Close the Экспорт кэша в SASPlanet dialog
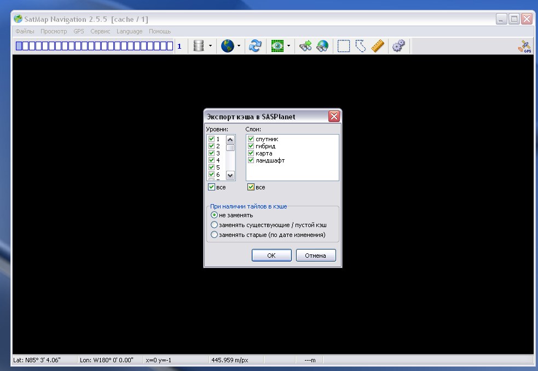Viewport: 538px width, 371px height. (334, 117)
